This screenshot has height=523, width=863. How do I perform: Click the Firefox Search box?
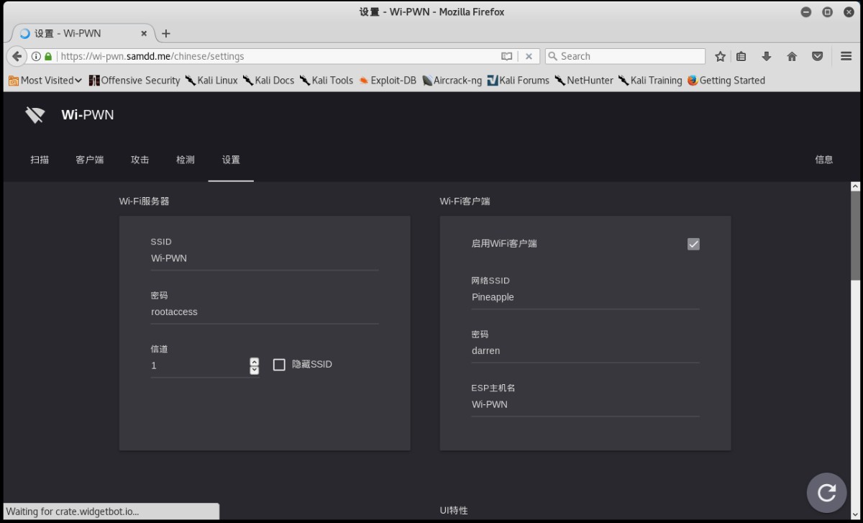625,56
